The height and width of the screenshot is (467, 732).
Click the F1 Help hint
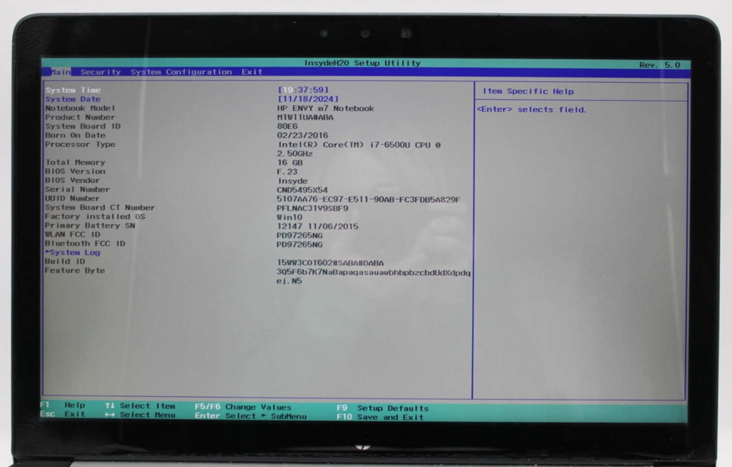click(x=63, y=405)
